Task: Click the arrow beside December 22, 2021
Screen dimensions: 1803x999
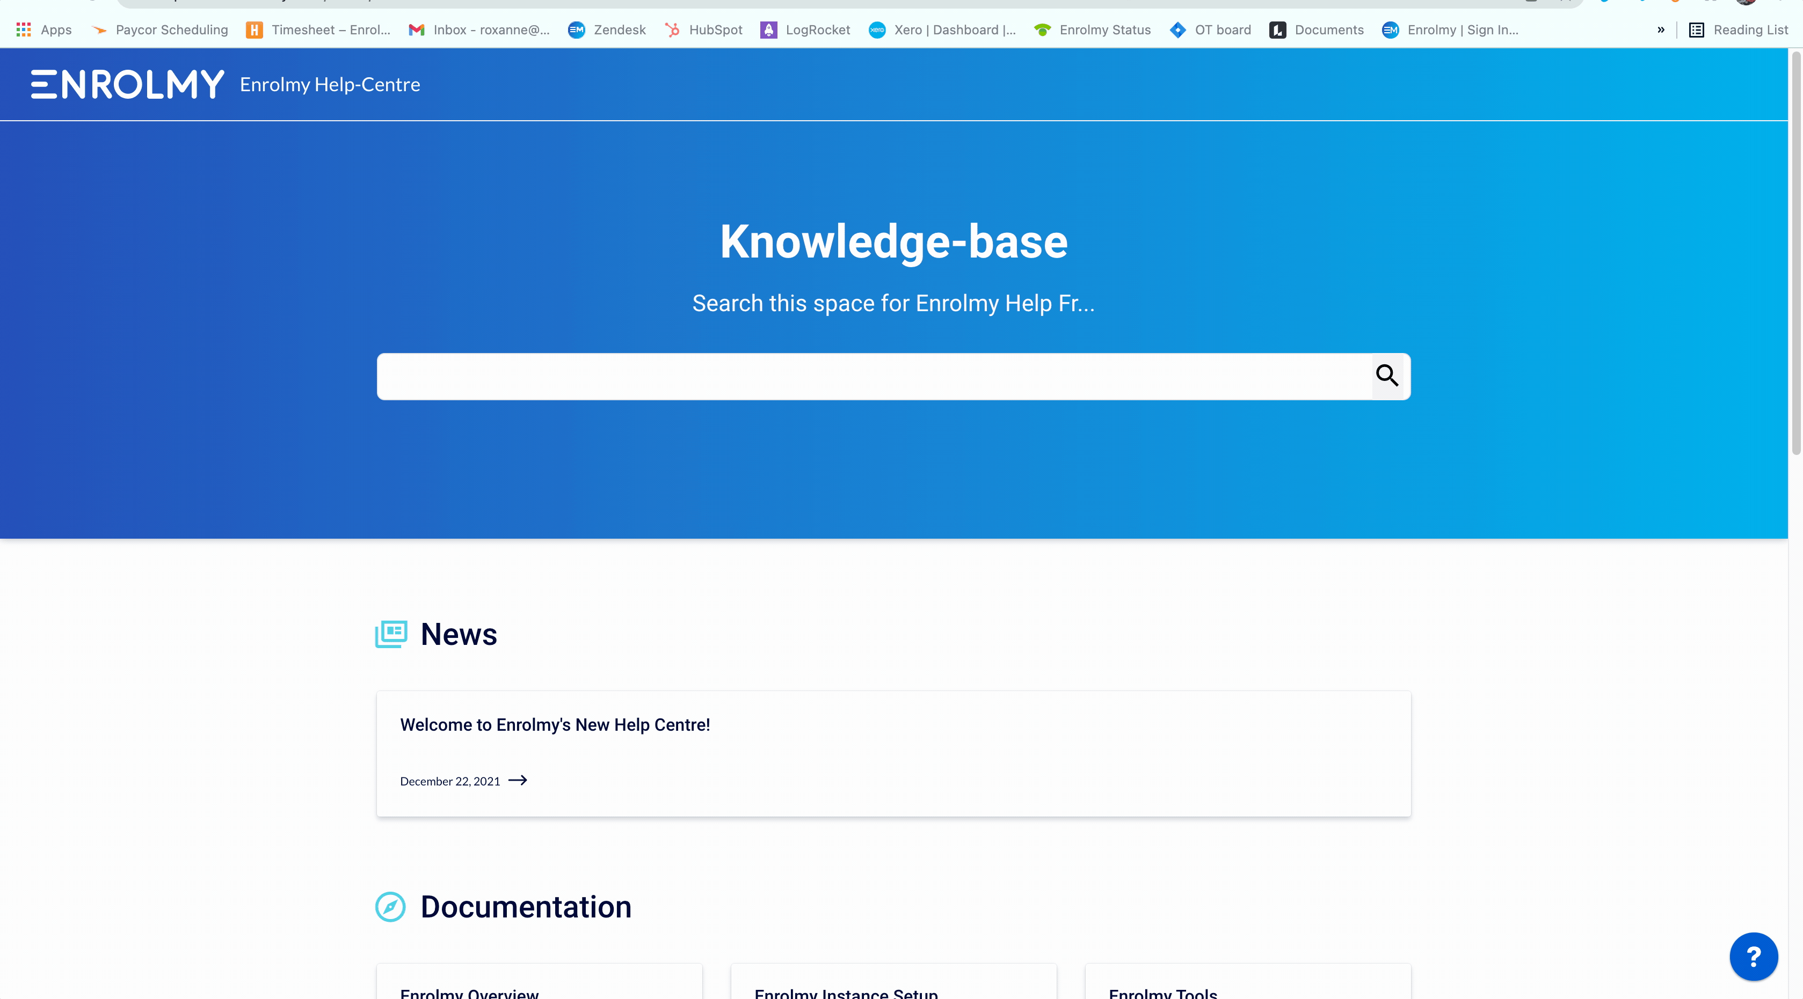Action: 517,780
